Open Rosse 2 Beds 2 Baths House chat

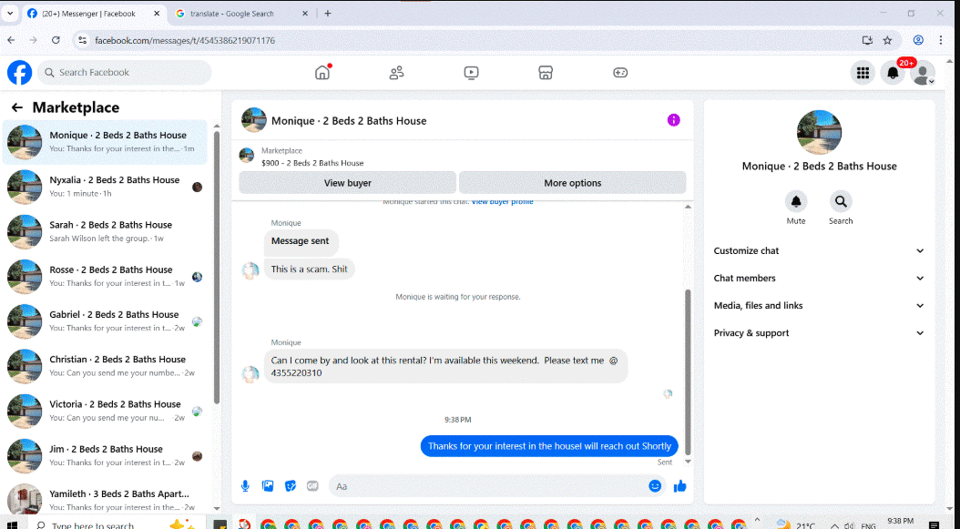point(106,276)
